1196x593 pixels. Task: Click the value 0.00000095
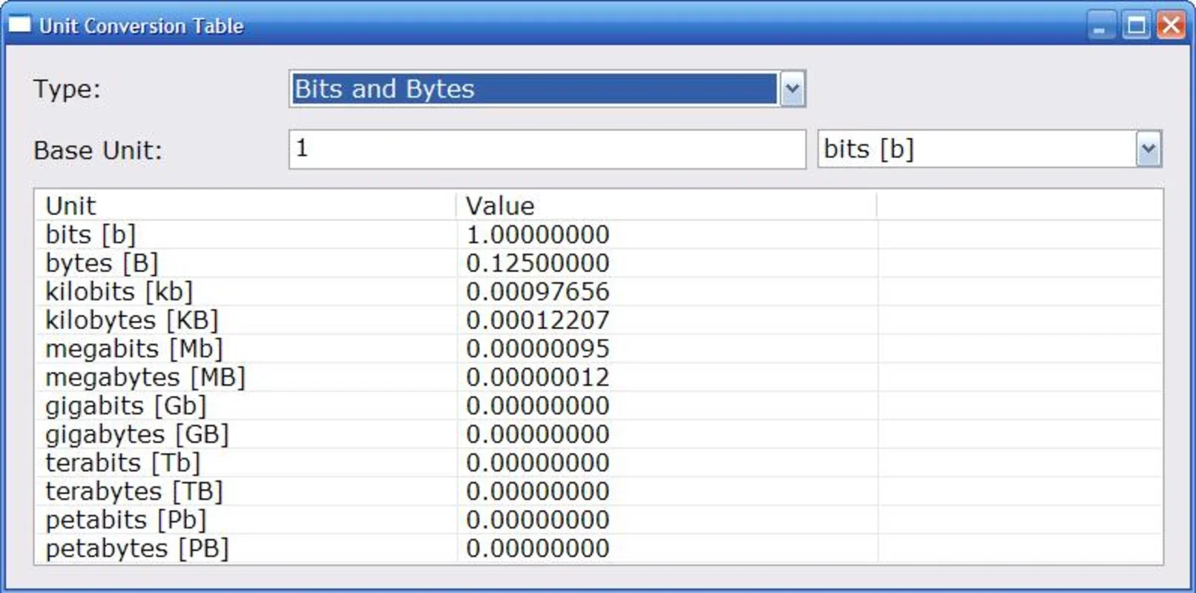[x=538, y=349]
